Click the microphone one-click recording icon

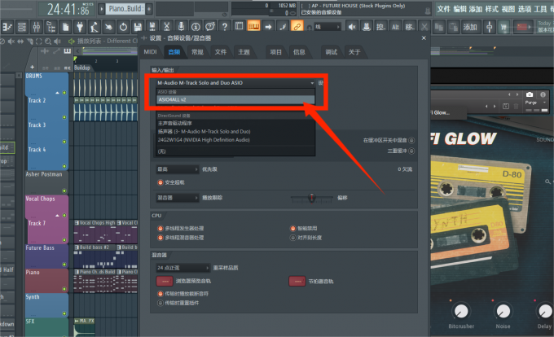coord(181,27)
